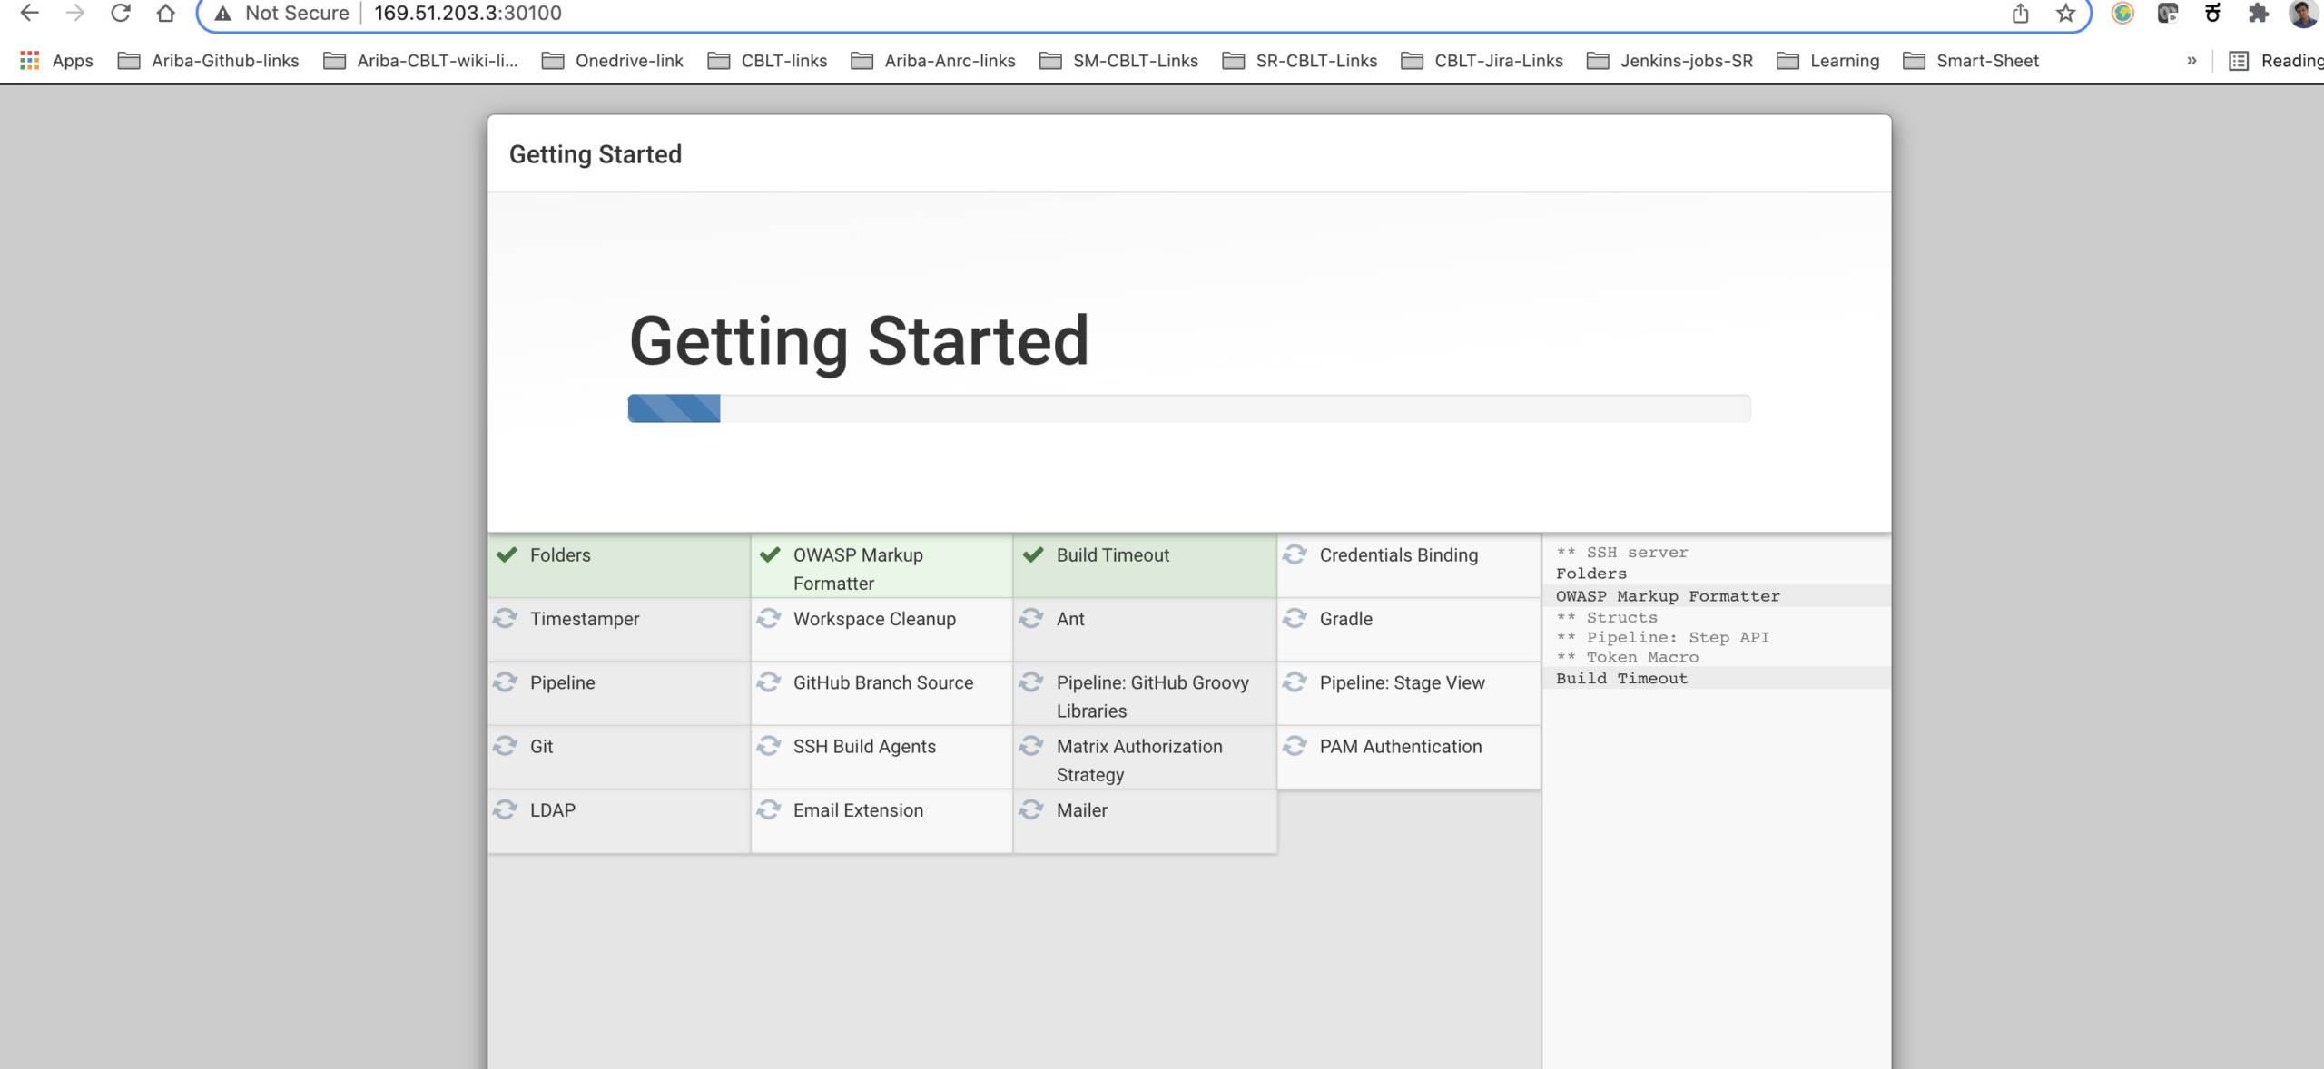Click pending icon next to PAM Authentication

click(x=1295, y=746)
